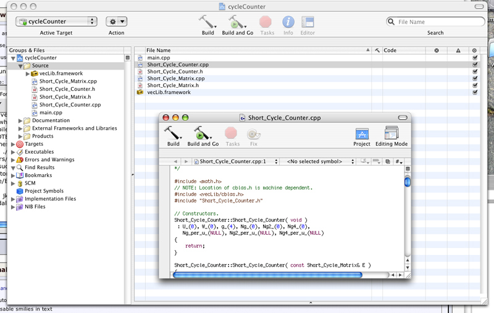Select the SCM group
Image resolution: width=494 pixels, height=313 pixels.
click(30, 183)
